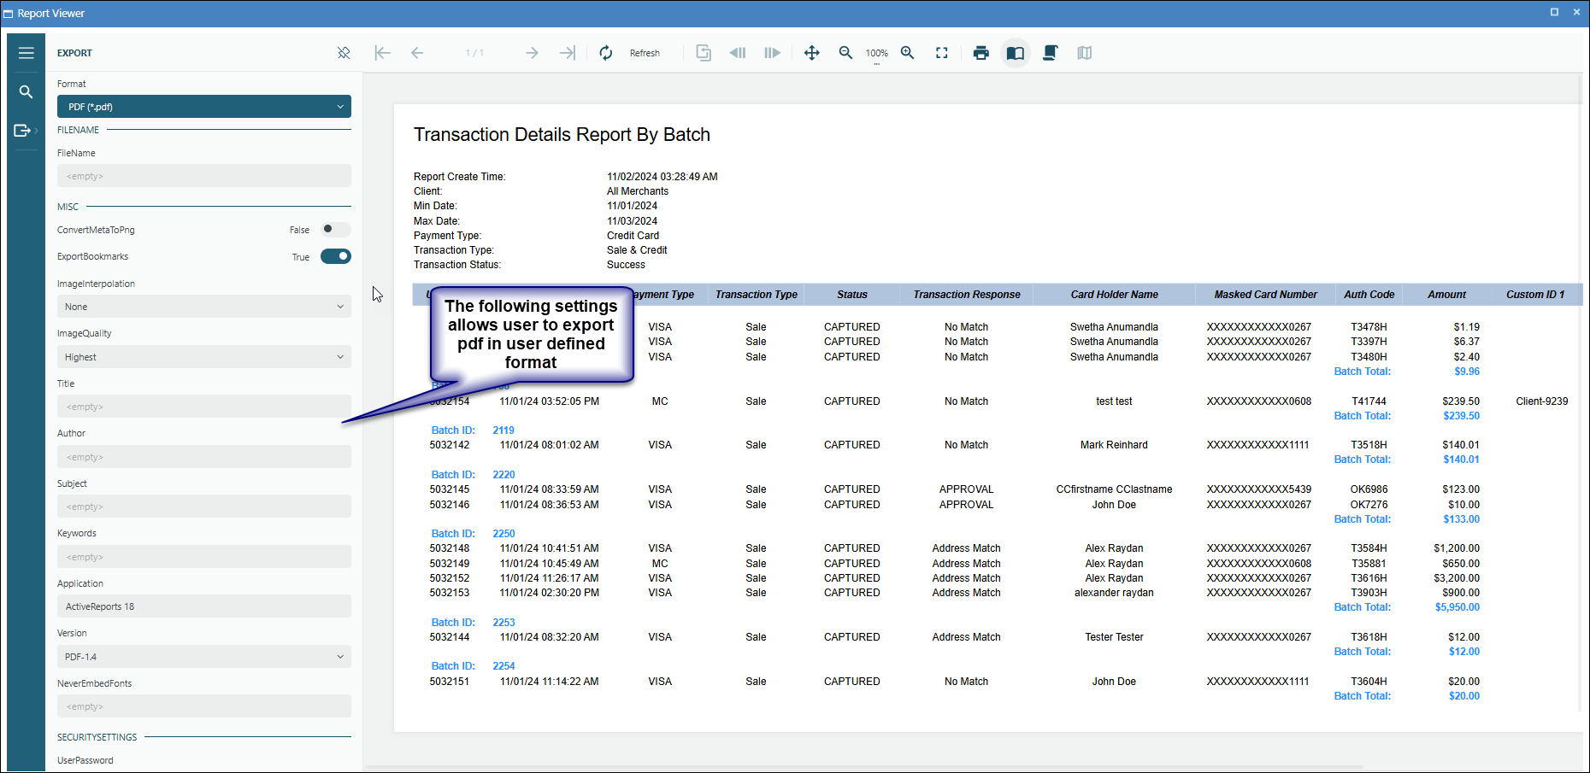Open the hamburger sidebar menu
The width and height of the screenshot is (1590, 773).
[x=26, y=53]
